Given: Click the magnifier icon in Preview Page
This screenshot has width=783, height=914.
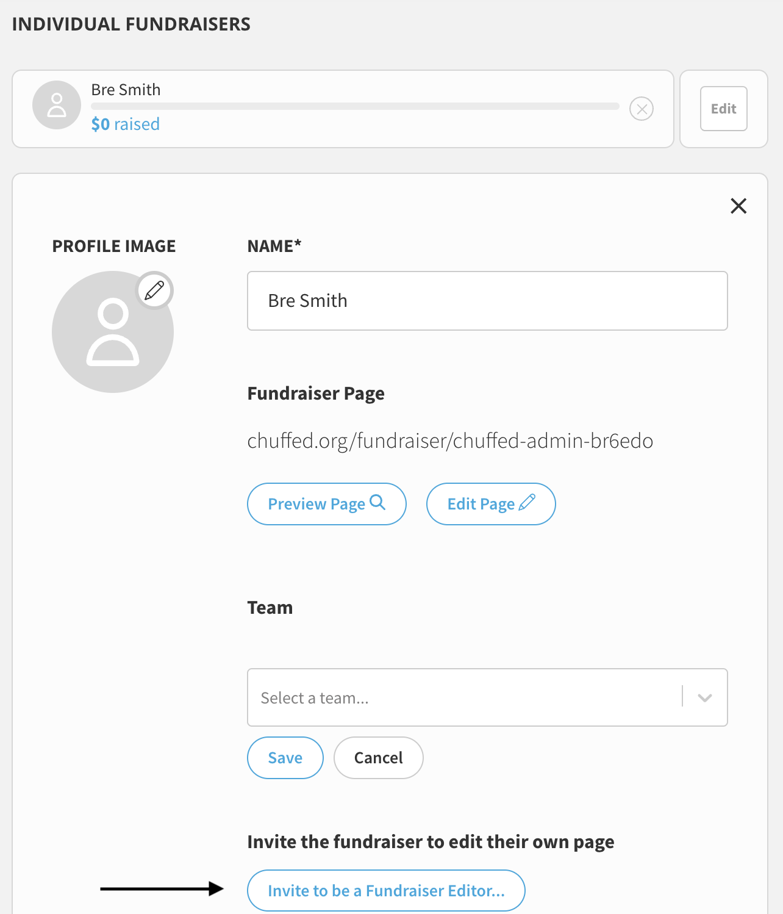Looking at the screenshot, I should click(377, 502).
